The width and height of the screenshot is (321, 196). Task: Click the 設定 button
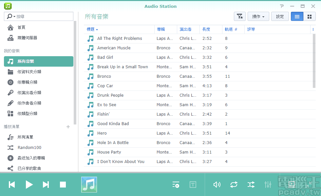[280, 16]
